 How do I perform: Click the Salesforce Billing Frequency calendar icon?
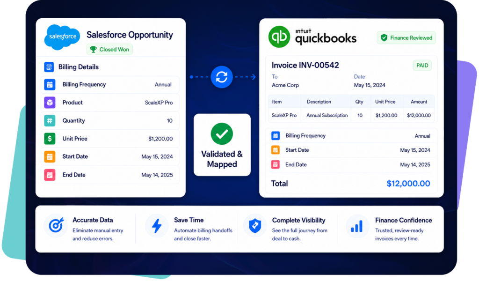pos(50,85)
